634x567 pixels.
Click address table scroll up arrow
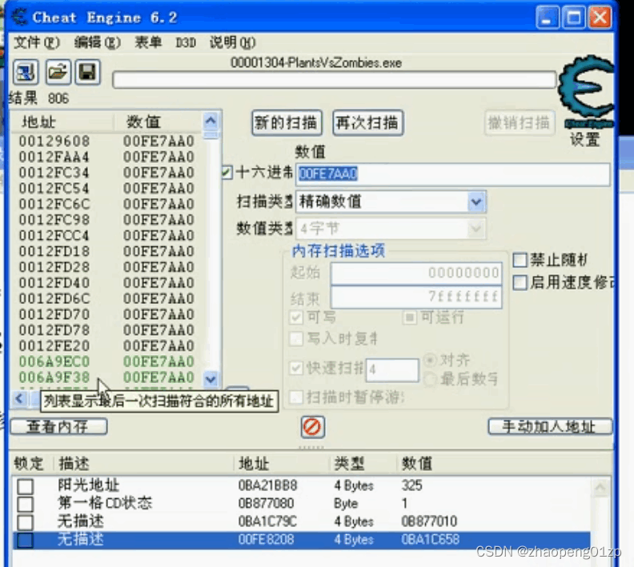600,488
